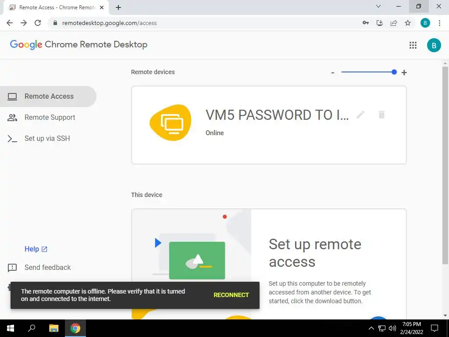The width and height of the screenshot is (449, 337).
Task: Click the Online status text
Action: tap(215, 133)
